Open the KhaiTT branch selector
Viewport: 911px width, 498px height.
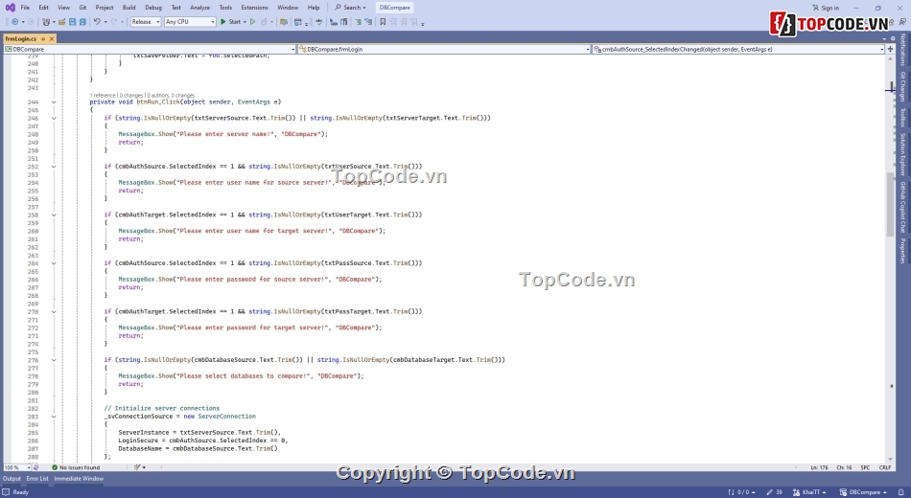(x=809, y=492)
